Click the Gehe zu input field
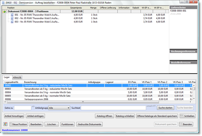202x136 pixels. (x=23, y=108)
